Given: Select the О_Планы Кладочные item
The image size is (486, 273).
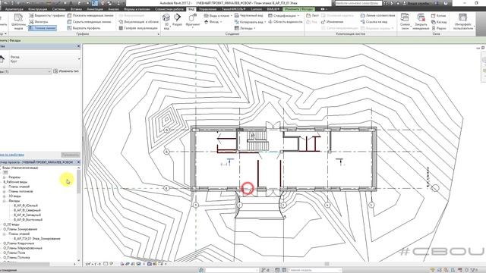Looking at the screenshot, I should [x=18, y=243].
